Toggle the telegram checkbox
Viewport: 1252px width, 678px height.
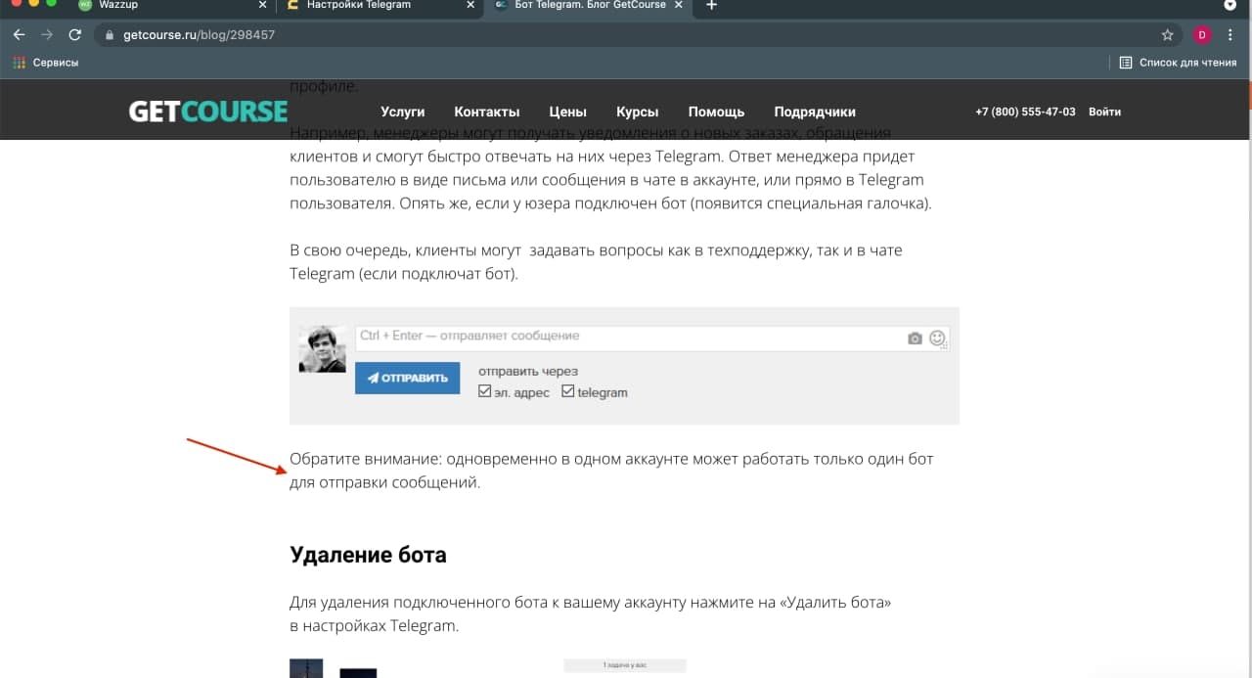[568, 391]
